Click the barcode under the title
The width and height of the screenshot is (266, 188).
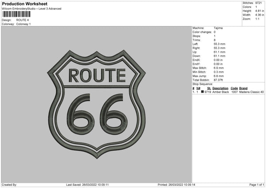(x=17, y=14)
